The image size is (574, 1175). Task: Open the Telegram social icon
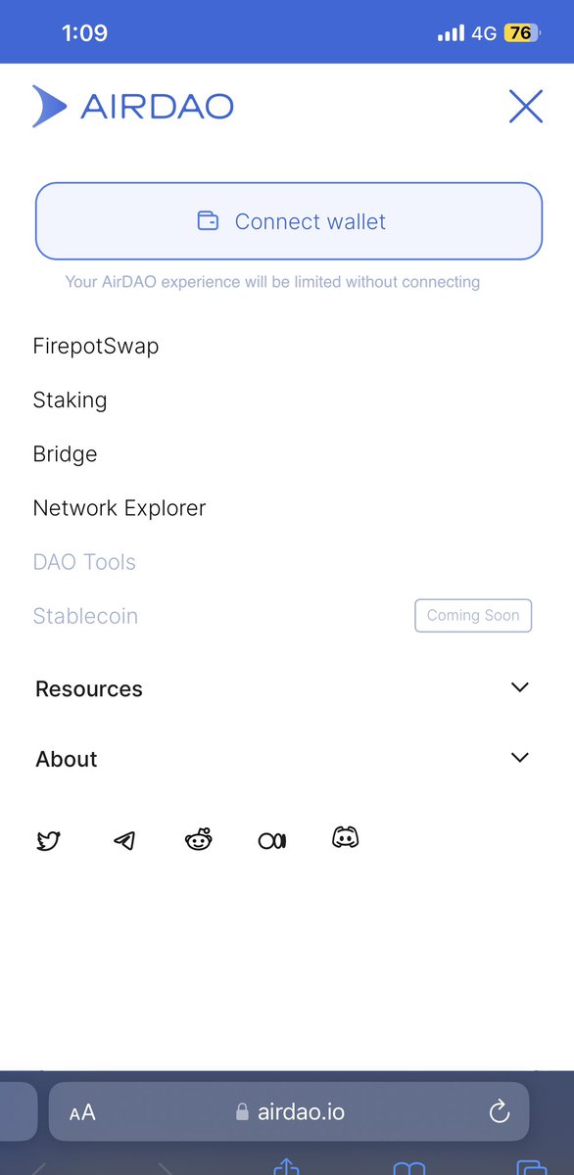[124, 840]
